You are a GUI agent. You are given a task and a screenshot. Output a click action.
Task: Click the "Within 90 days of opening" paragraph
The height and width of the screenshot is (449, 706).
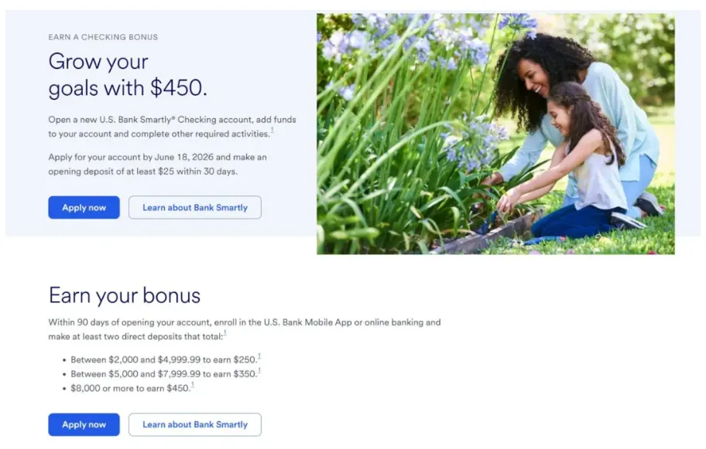pyautogui.click(x=245, y=329)
